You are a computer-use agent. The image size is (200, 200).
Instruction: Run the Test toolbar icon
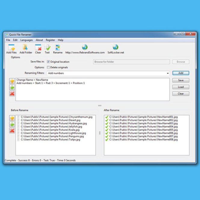47,49
